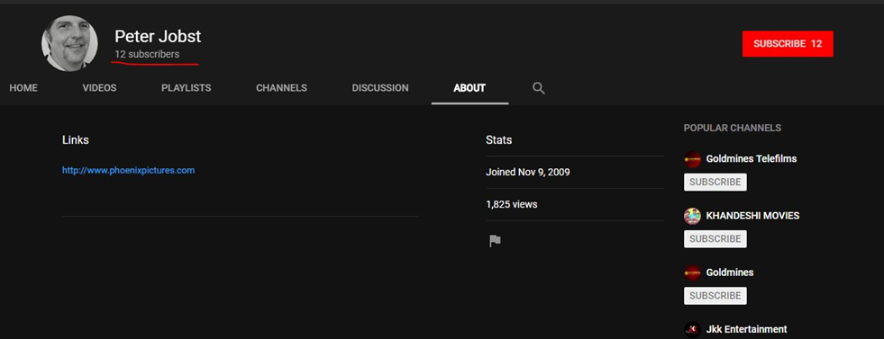This screenshot has height=339, width=884.
Task: Subscribe to KHANDESHI MOVIES channel
Action: point(715,239)
